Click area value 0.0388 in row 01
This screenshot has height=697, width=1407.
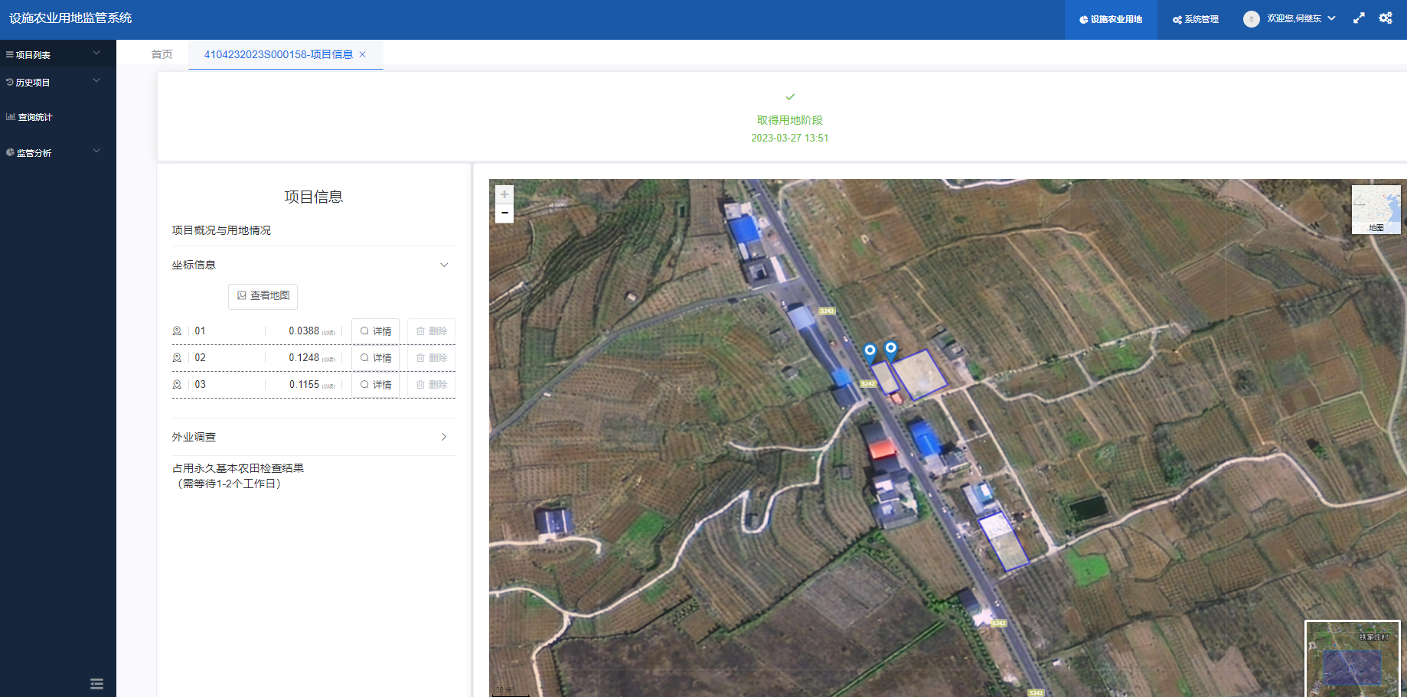pyautogui.click(x=304, y=331)
